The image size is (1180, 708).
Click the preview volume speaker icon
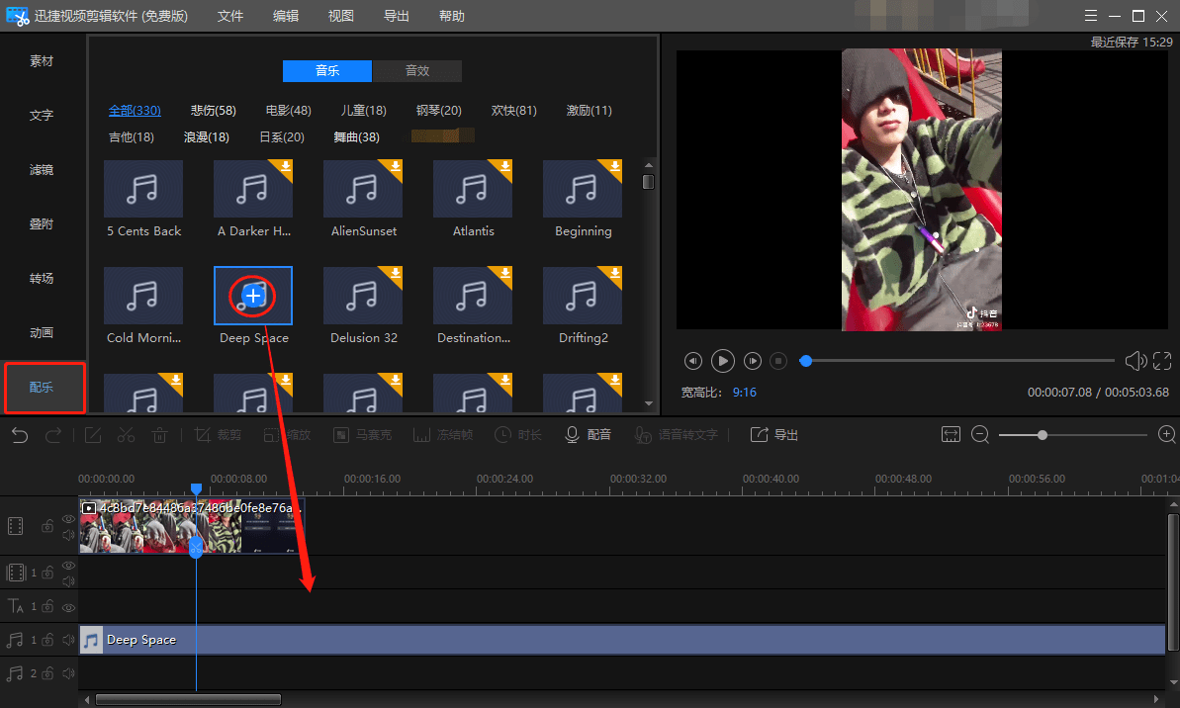1135,361
